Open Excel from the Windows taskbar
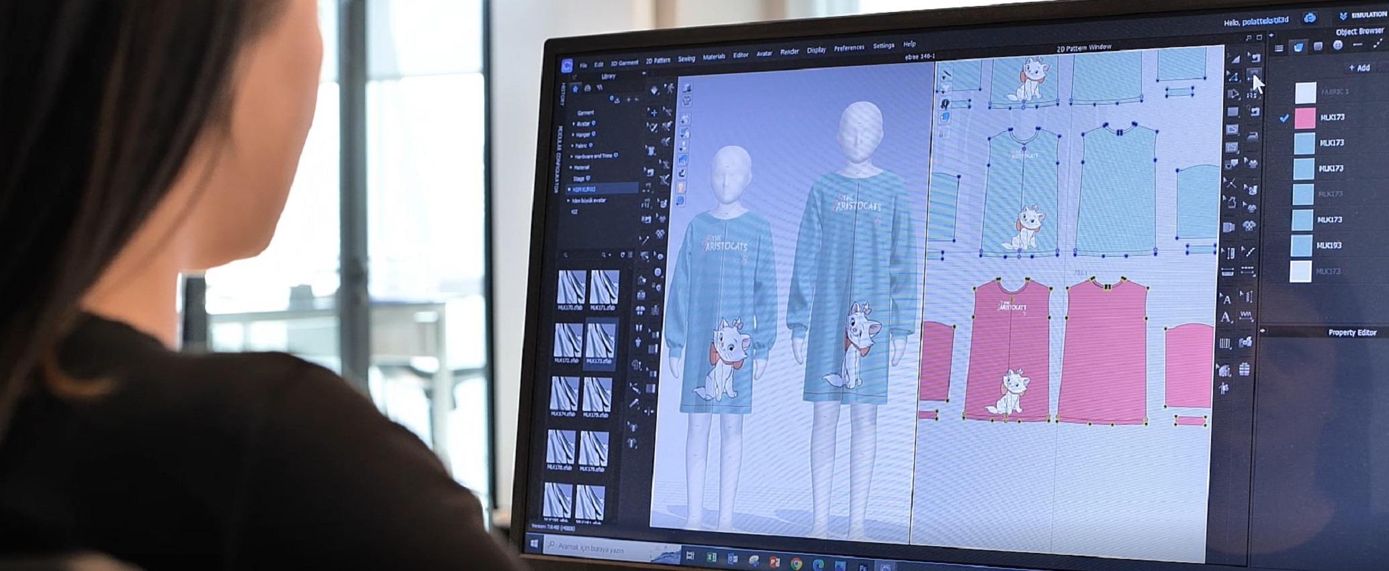 click(711, 558)
